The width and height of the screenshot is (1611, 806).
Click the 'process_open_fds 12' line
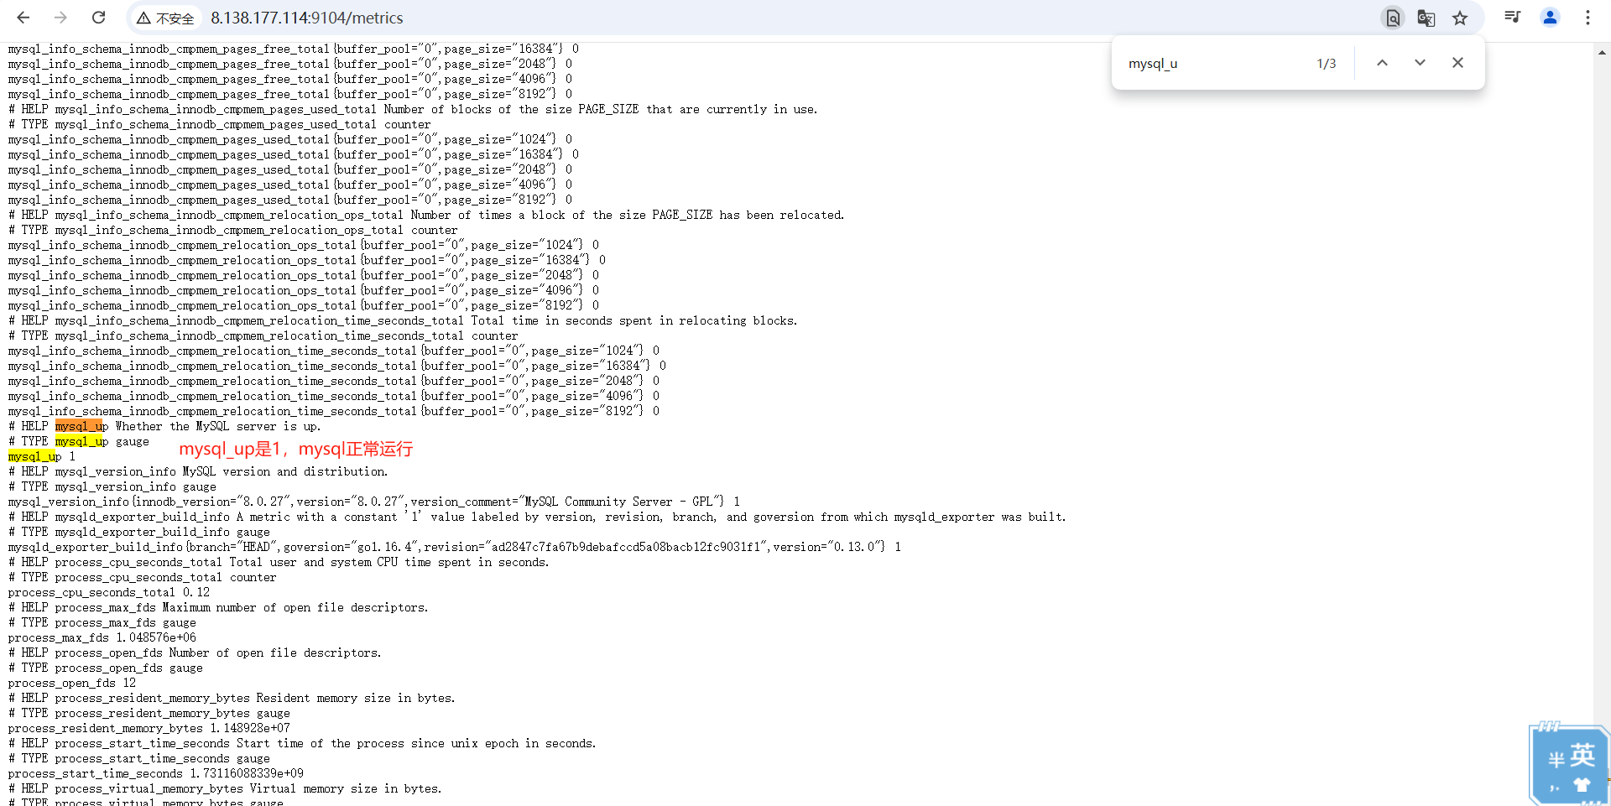click(x=72, y=684)
